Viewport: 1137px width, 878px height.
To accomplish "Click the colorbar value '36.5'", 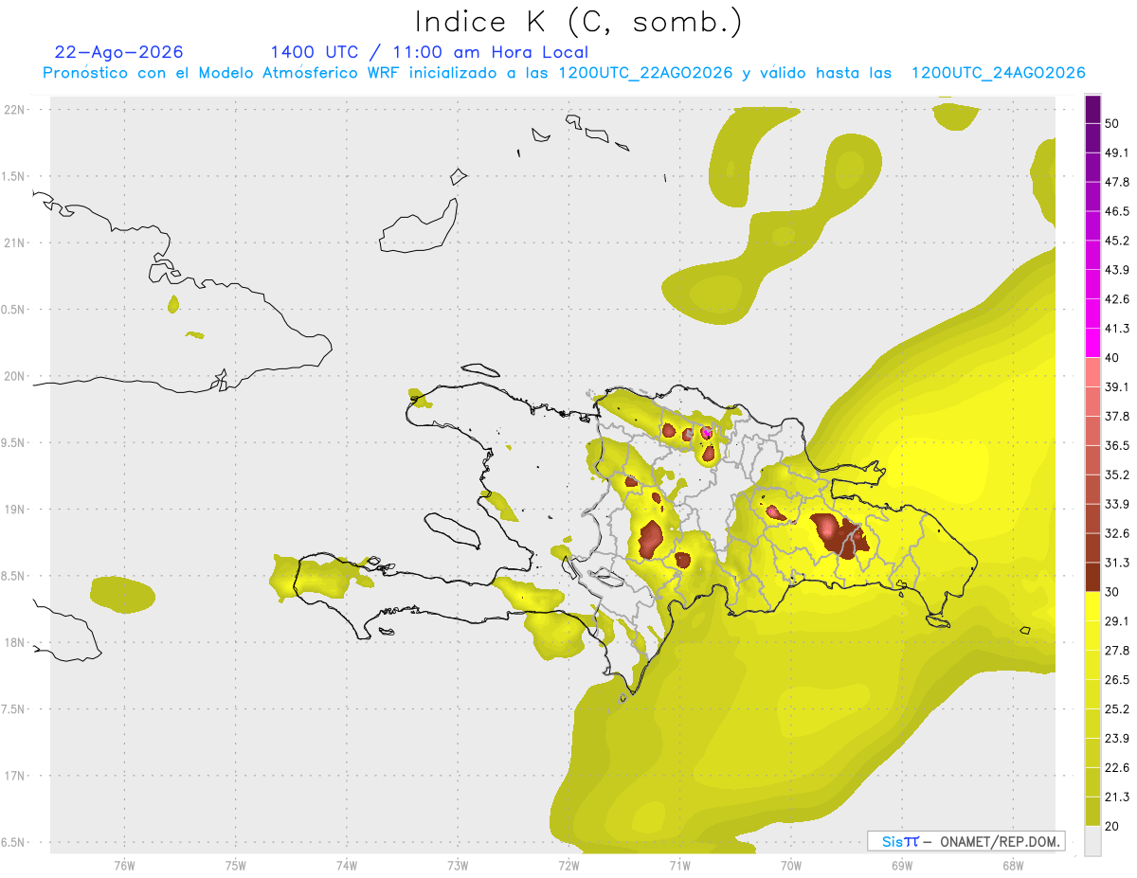I will coord(1116,445).
